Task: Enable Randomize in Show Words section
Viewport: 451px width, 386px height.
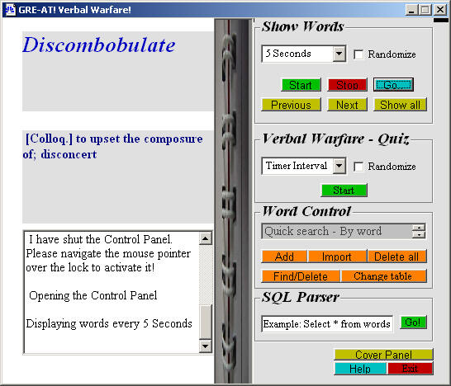Action: click(x=358, y=54)
